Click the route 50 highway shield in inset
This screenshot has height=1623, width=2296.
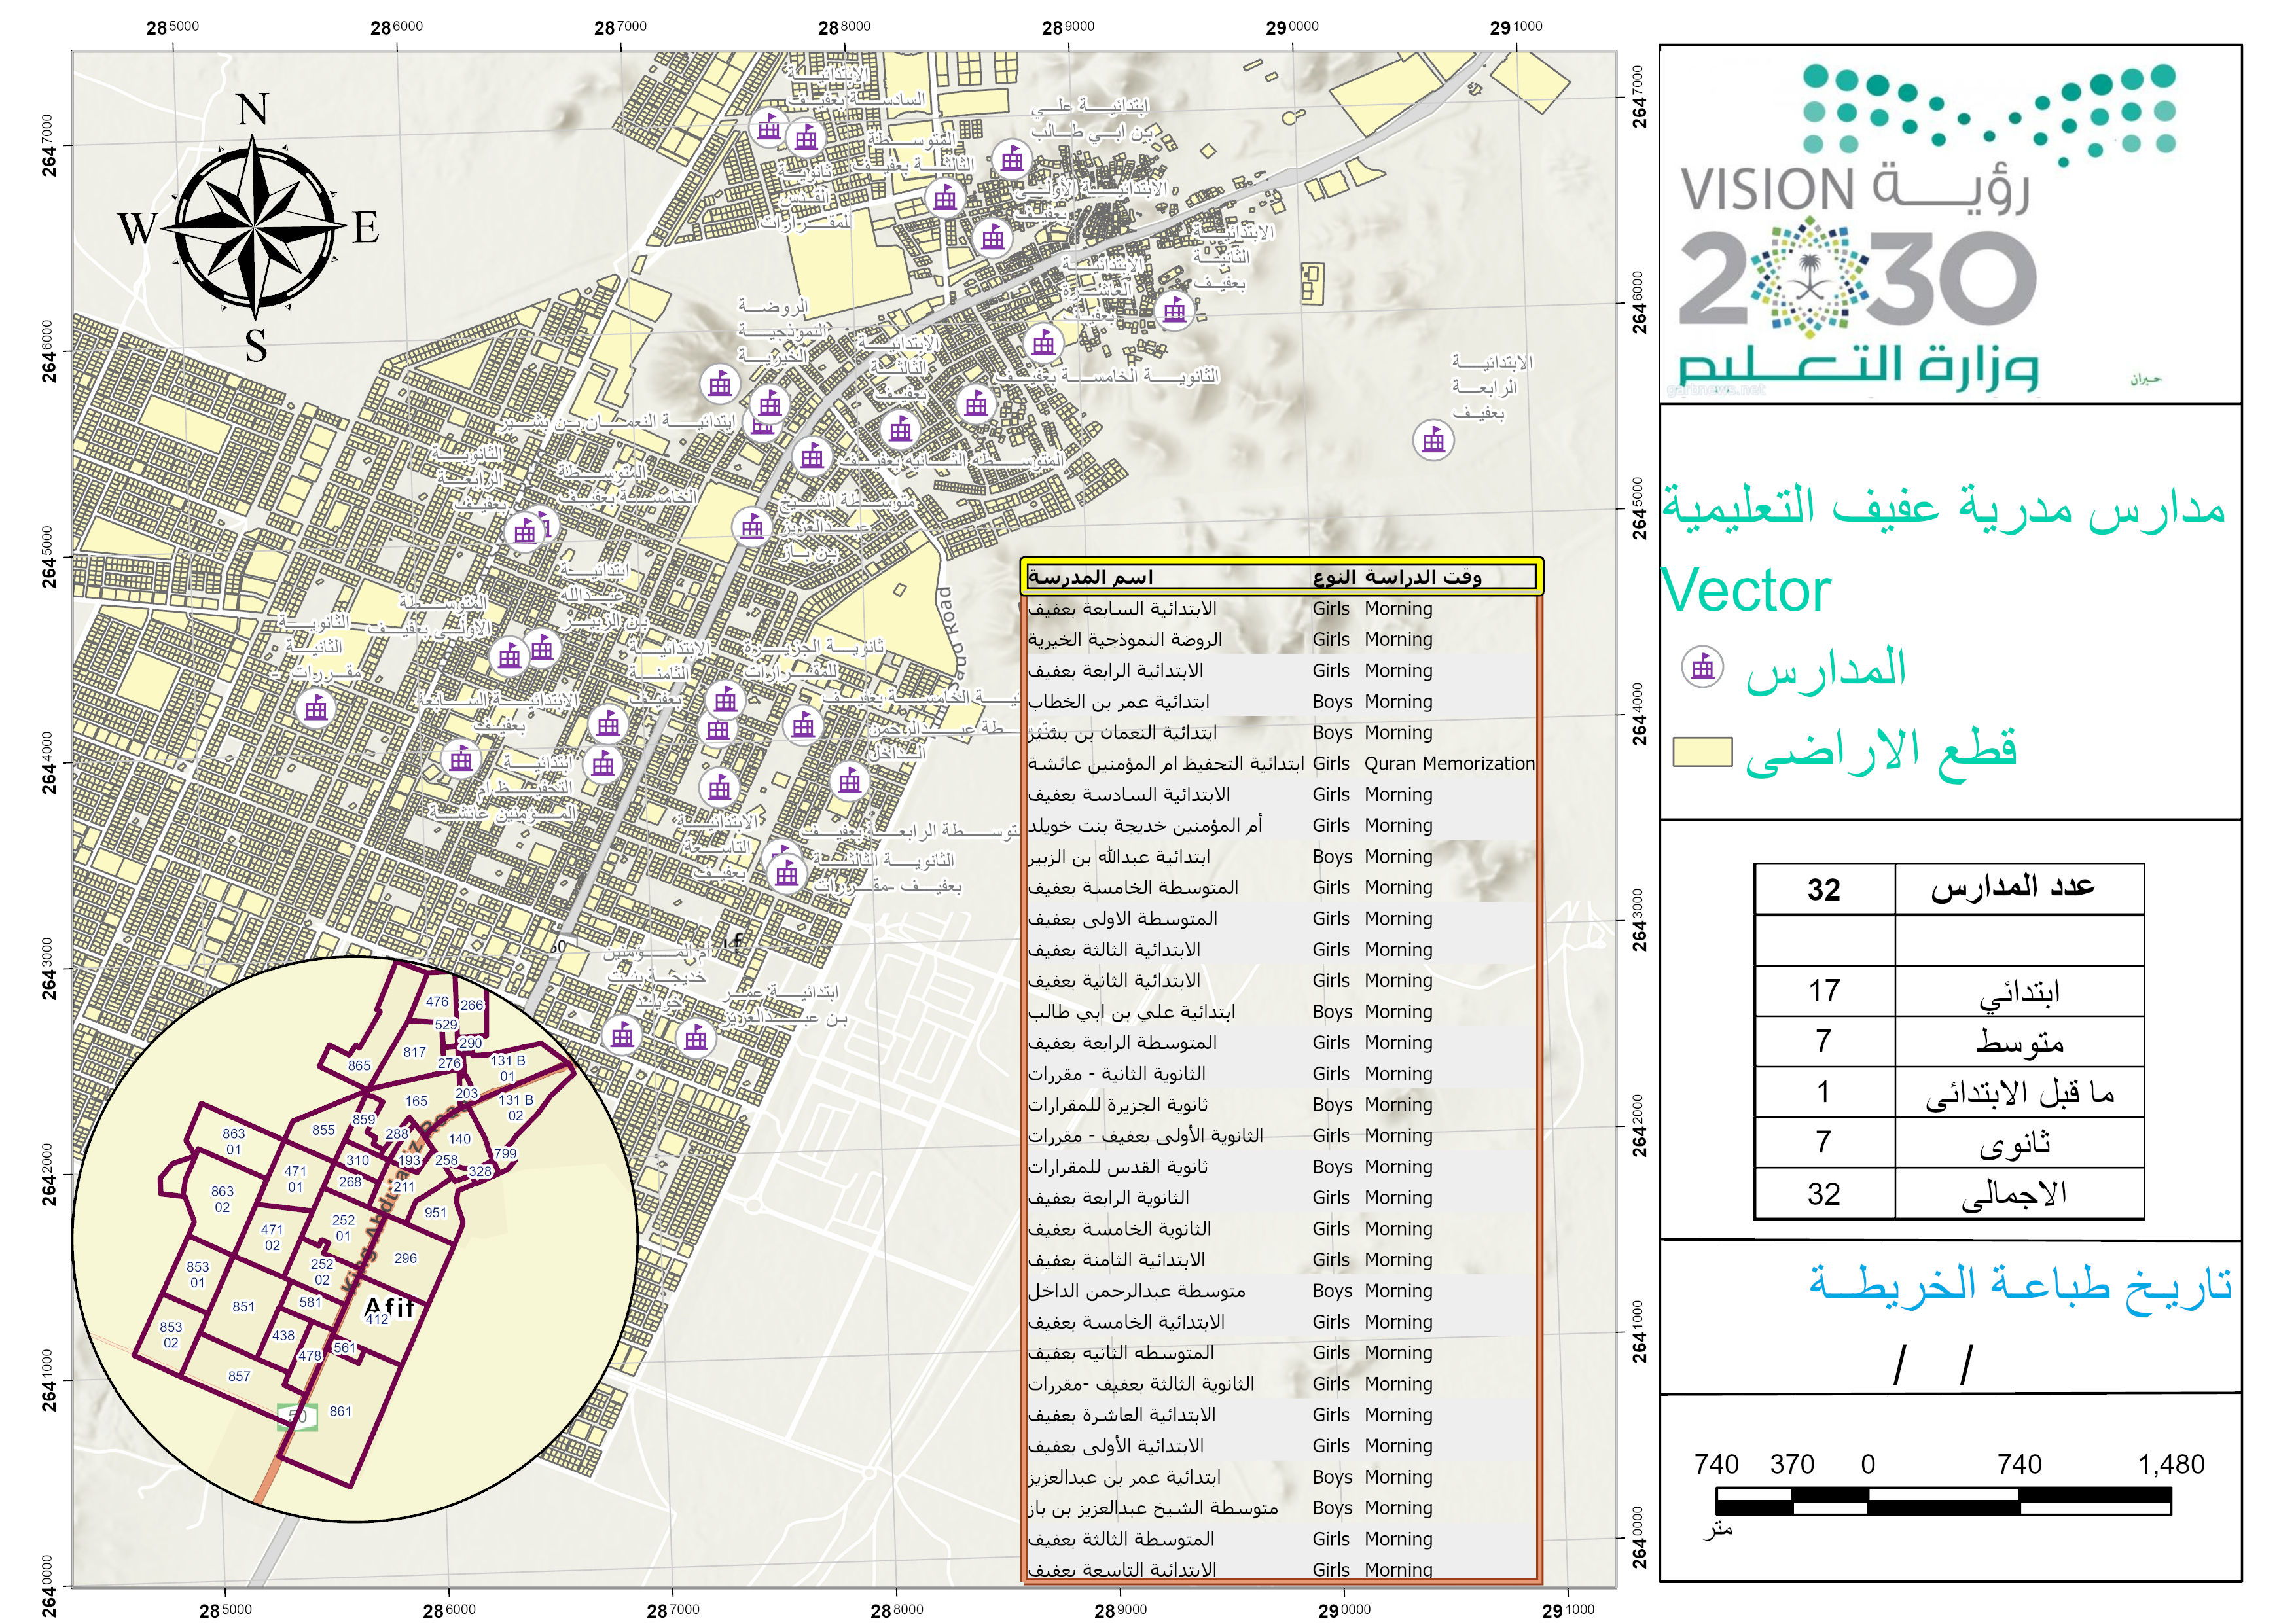coord(298,1416)
